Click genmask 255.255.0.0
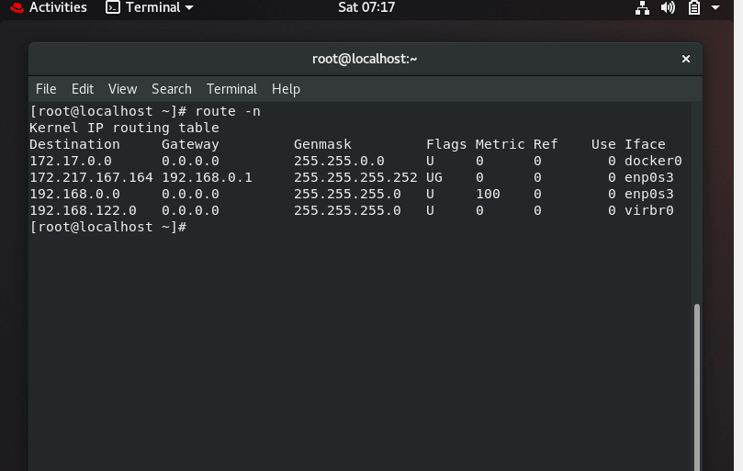The image size is (743, 471). 339,161
